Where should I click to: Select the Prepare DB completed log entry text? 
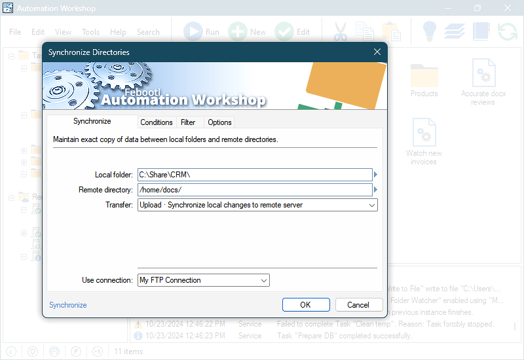(x=345, y=336)
